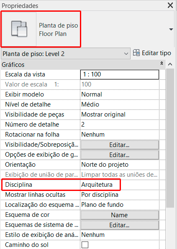
Task: Open the type selector dropdown arrow
Action: [x=171, y=29]
